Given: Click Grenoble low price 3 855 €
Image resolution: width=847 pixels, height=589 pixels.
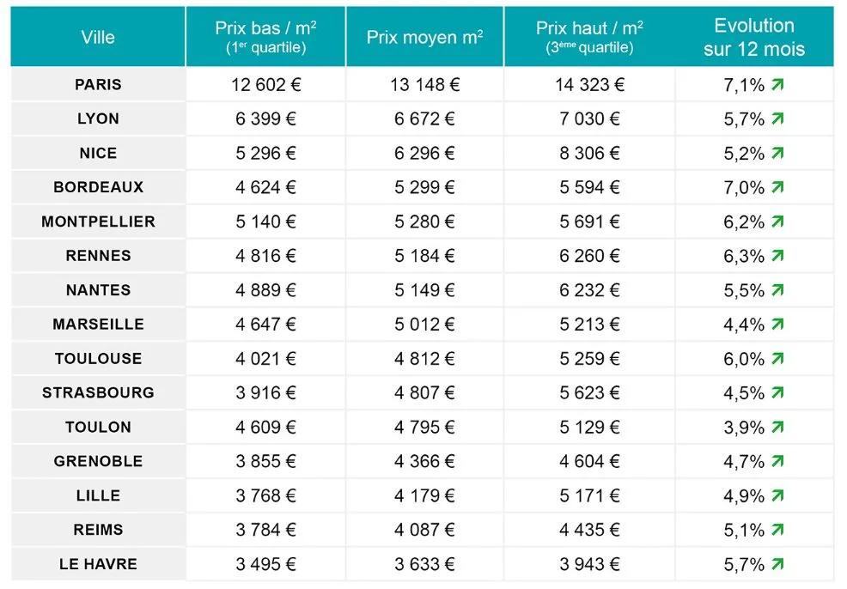Looking at the screenshot, I should [265, 461].
